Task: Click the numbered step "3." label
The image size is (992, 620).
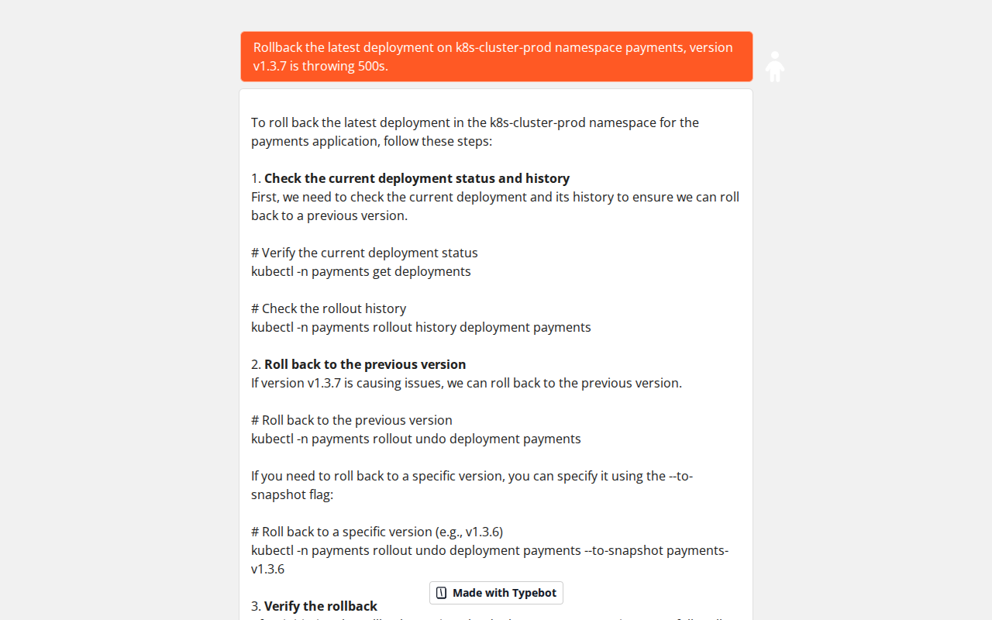Action: 254,605
